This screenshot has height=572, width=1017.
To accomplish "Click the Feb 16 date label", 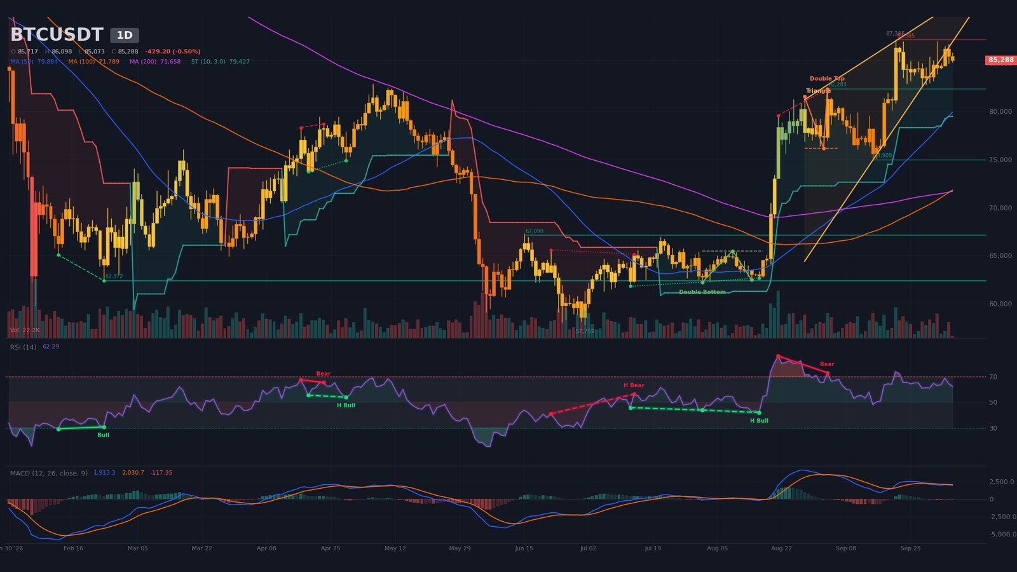I will (73, 548).
